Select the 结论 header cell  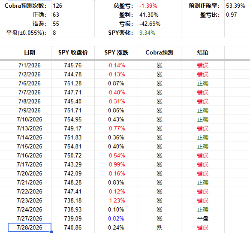pos(203,52)
